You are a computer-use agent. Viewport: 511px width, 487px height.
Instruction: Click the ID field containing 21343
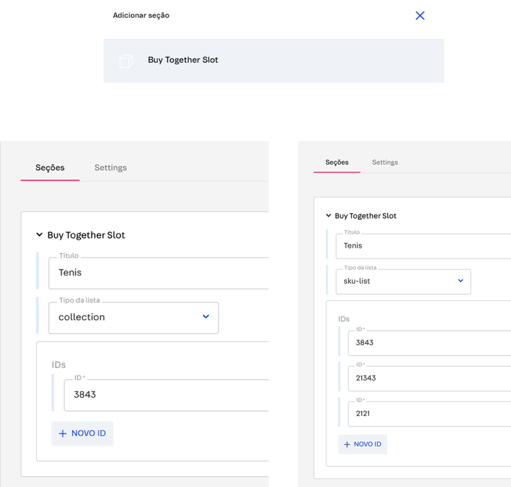pyautogui.click(x=429, y=378)
